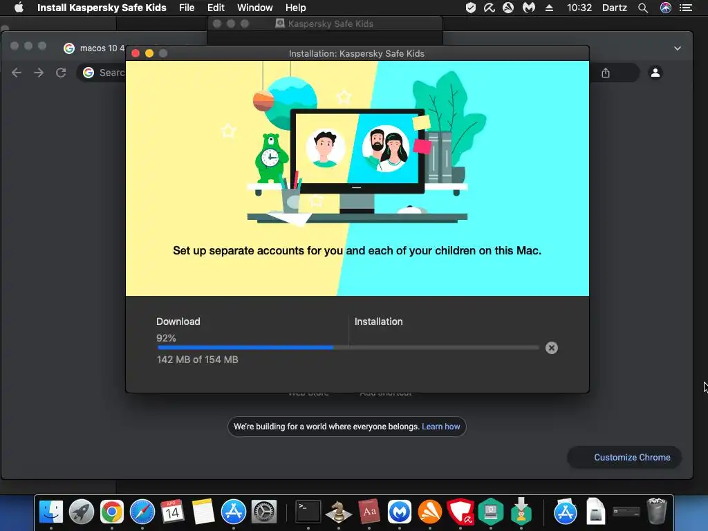This screenshot has height=531, width=708.
Task: Click the Learn how link in Chrome
Action: [x=440, y=427]
